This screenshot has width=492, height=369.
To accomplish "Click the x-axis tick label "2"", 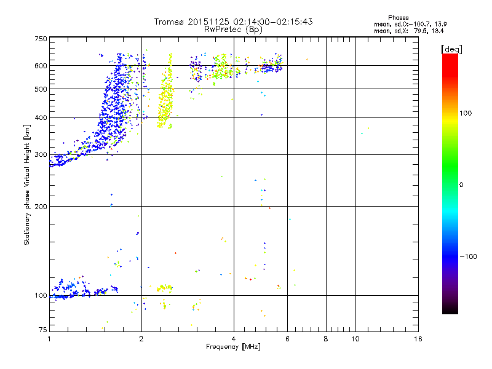I will coord(141,339).
